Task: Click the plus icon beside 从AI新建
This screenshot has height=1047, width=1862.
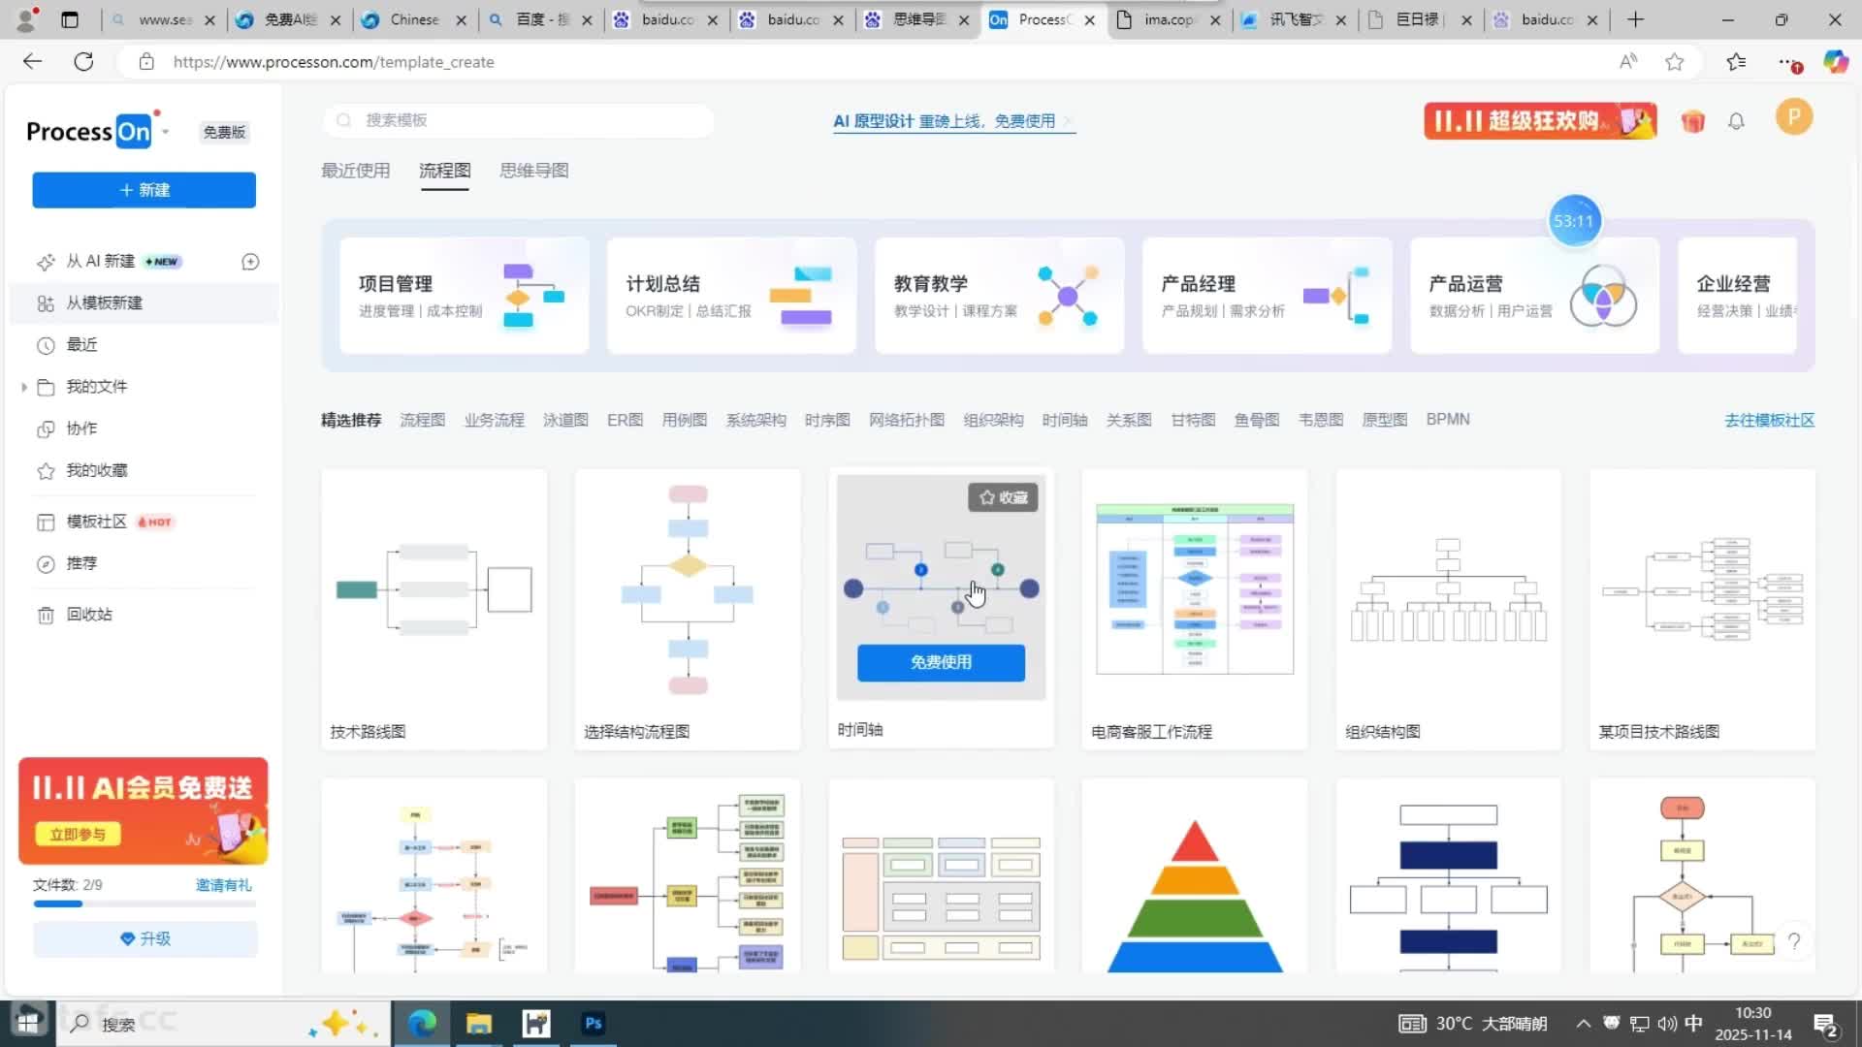Action: coord(250,262)
